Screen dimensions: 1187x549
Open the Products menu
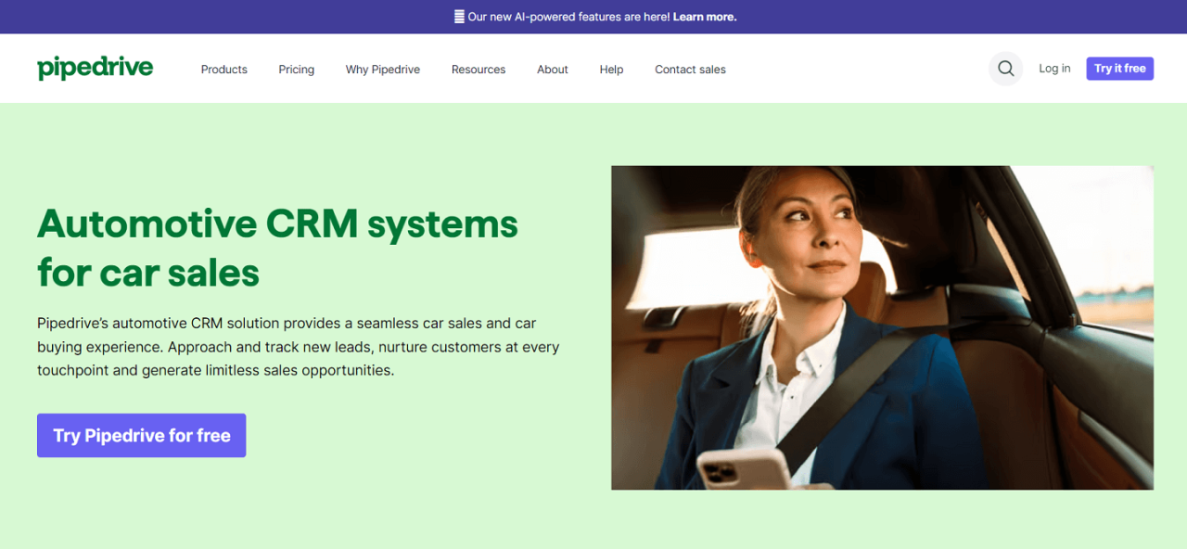point(223,70)
